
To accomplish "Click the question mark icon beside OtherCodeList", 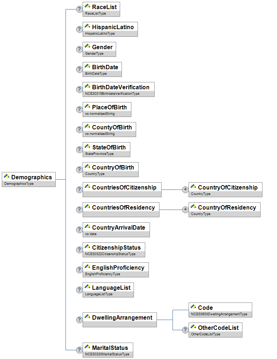I will [x=185, y=330].
